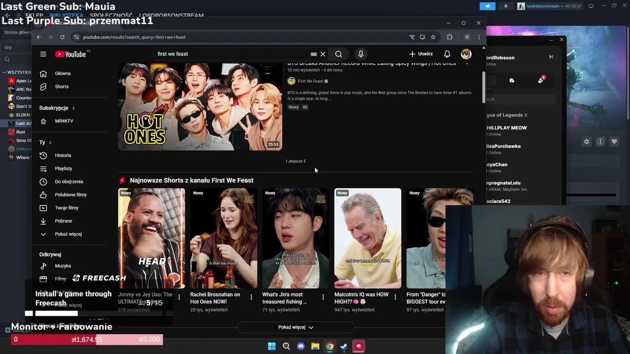Open Do obejrzenia in sidebar
This screenshot has height=354, width=630.
[69, 182]
